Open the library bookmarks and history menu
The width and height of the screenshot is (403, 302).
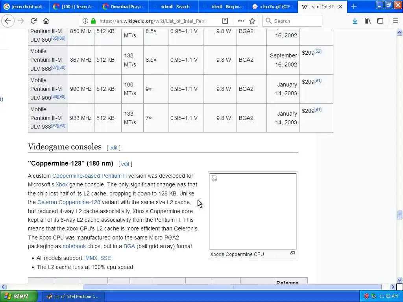tap(368, 21)
